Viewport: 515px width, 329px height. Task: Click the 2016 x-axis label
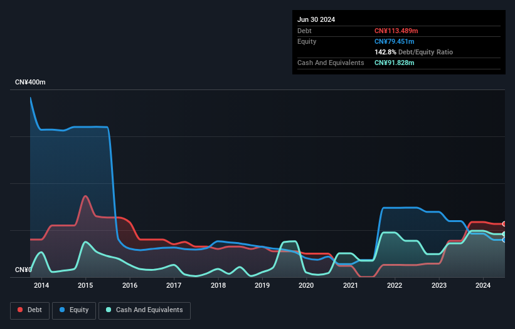(x=130, y=285)
